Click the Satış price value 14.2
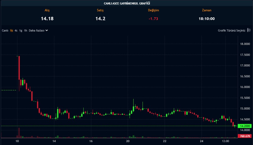 [100, 19]
